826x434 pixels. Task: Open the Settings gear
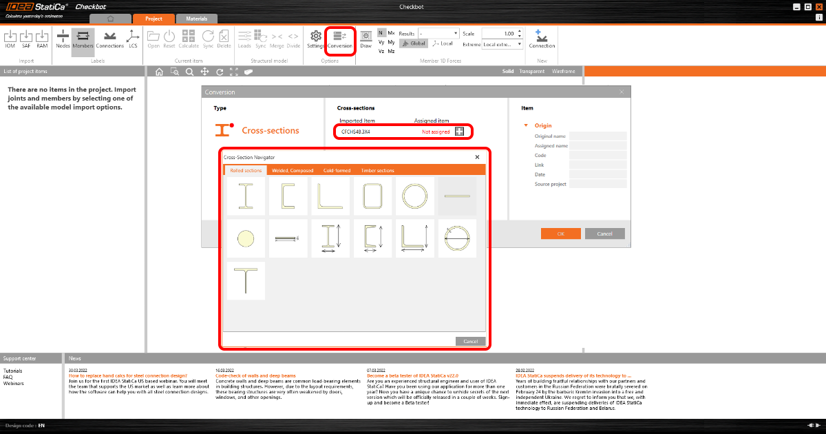pyautogui.click(x=315, y=39)
